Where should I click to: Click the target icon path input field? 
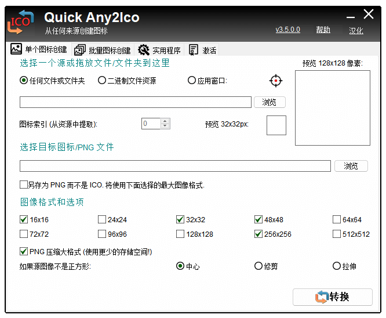click(175, 166)
